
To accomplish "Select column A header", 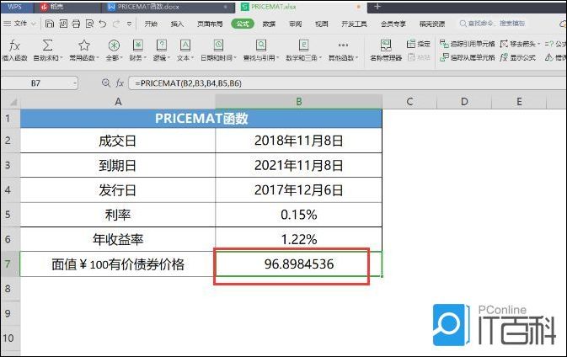I will pos(118,102).
